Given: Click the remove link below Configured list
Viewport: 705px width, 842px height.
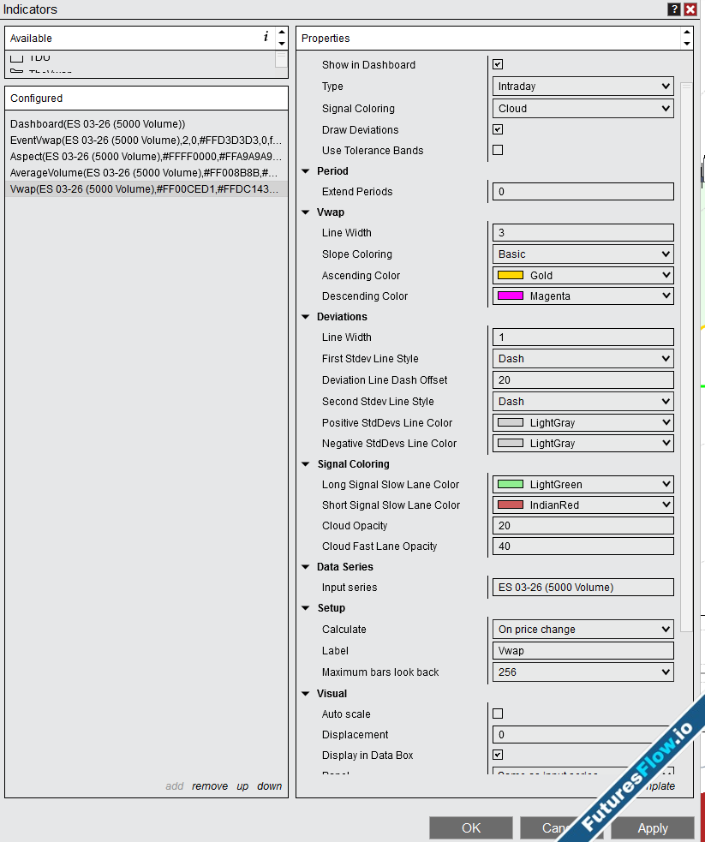Looking at the screenshot, I should tap(210, 786).
